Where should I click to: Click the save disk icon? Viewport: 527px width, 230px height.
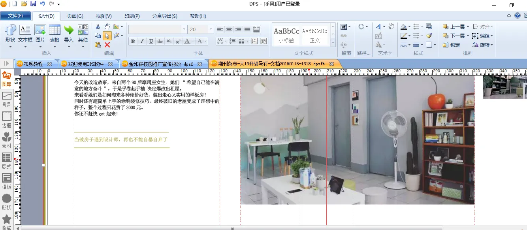33,4
